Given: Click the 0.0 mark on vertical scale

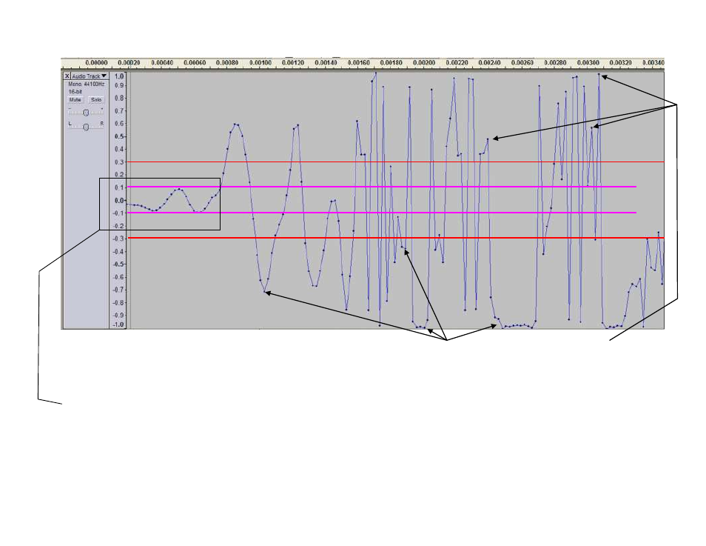Looking at the screenshot, I should point(119,201).
